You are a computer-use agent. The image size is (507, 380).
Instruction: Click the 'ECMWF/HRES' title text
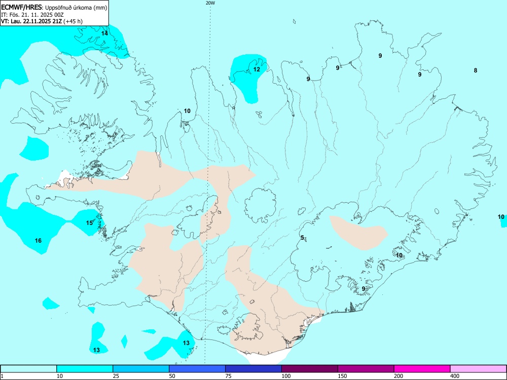tap(21, 8)
